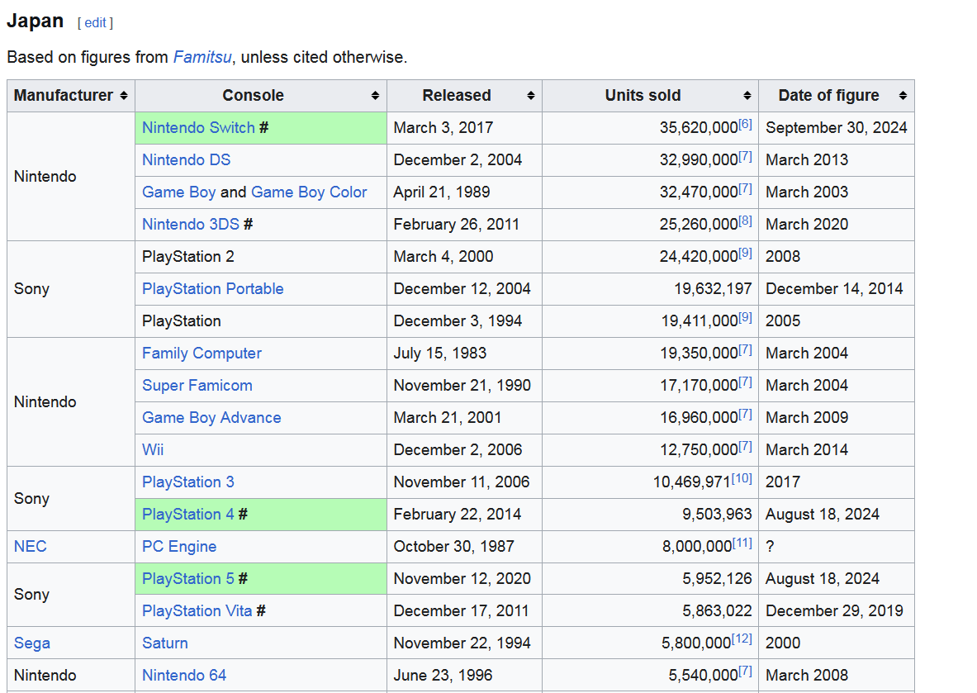Click citation [7] beside 5,540,000
The height and width of the screenshot is (693, 977).
tap(745, 672)
